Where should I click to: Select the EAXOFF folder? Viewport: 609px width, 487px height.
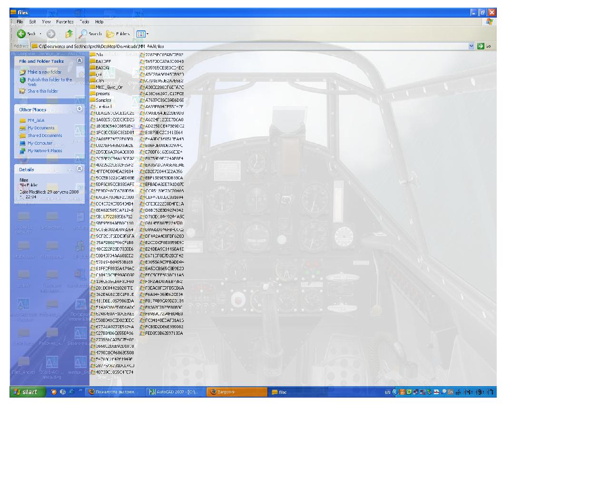(x=100, y=61)
